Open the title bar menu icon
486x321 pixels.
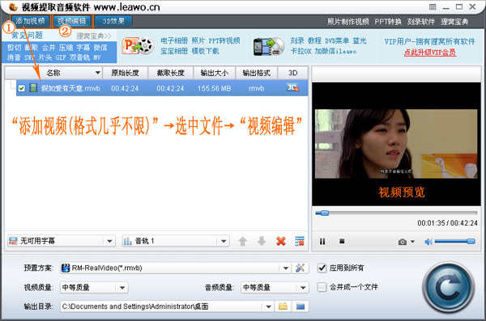(433, 6)
